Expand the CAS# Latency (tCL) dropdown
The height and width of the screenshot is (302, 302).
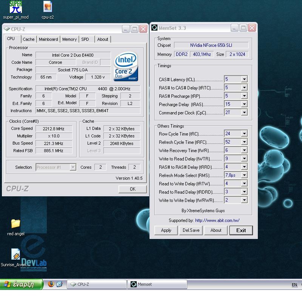[244, 79]
